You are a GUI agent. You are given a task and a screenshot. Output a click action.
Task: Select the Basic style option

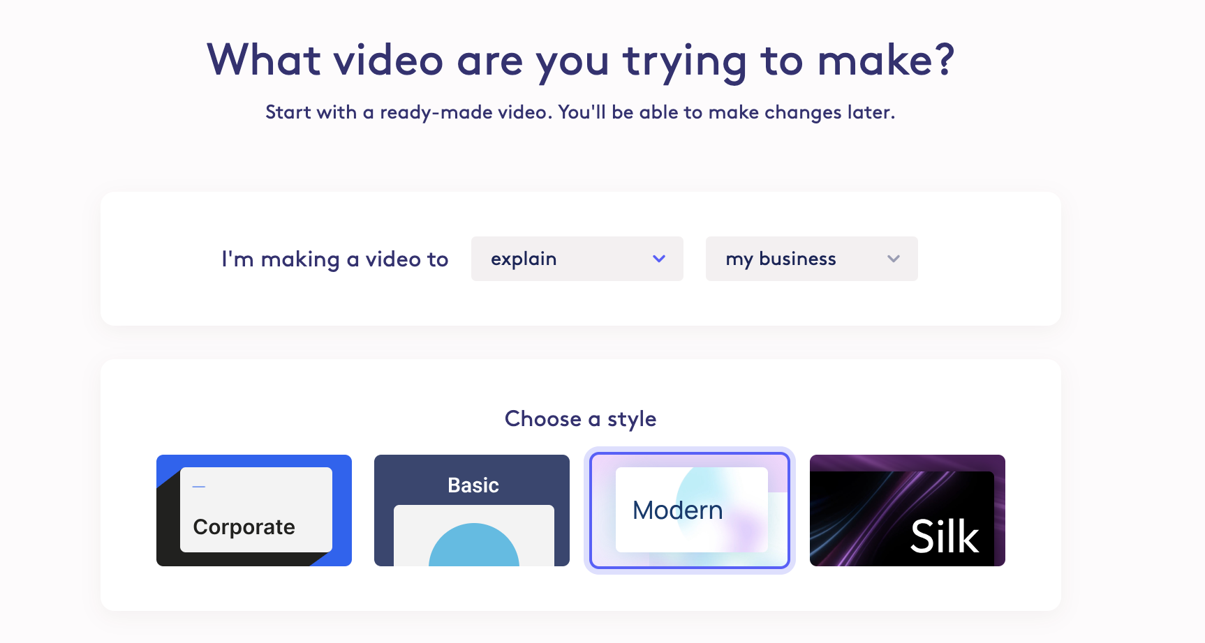[472, 510]
